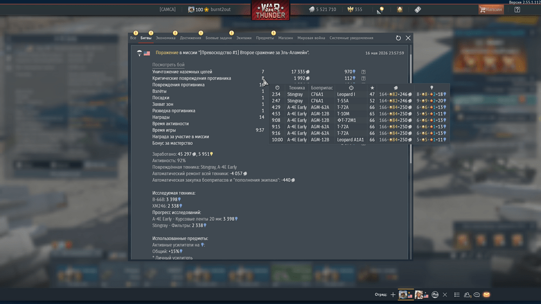Click the [CAMCA] squadron tag

click(167, 9)
